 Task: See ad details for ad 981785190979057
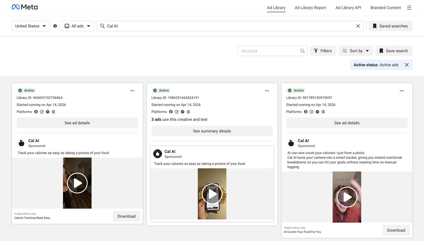coord(347,123)
